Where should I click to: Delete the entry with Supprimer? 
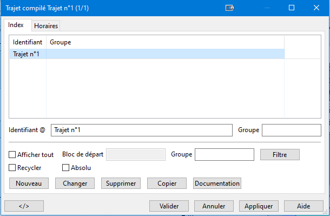121,183
